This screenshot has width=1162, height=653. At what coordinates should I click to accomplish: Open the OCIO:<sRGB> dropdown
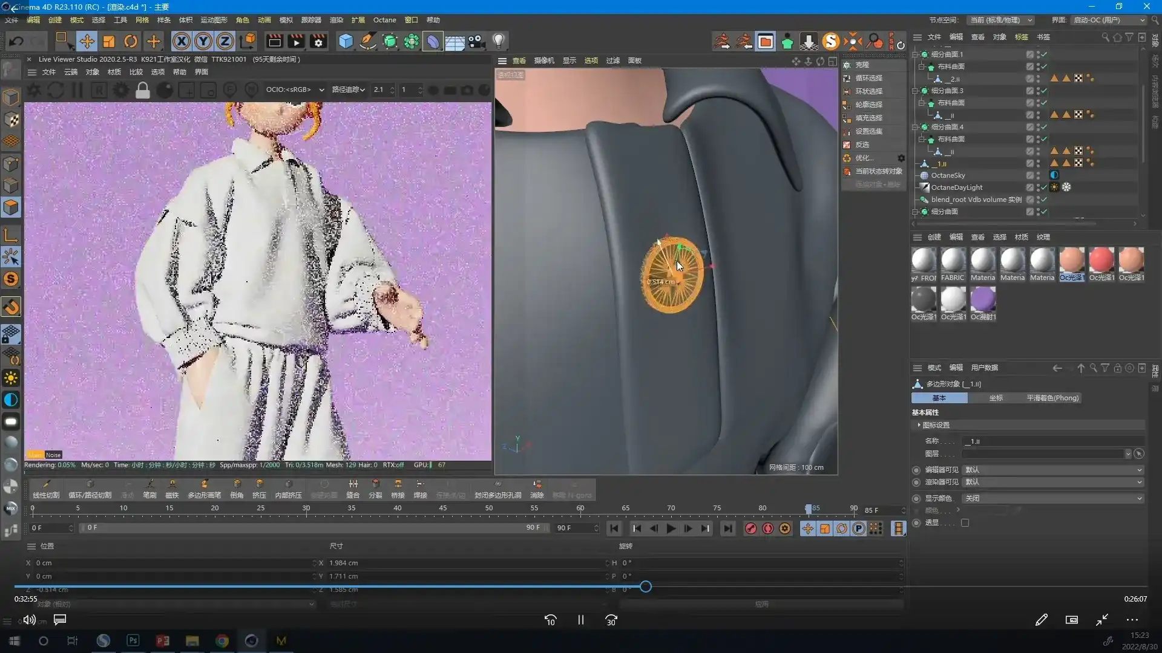295,89
